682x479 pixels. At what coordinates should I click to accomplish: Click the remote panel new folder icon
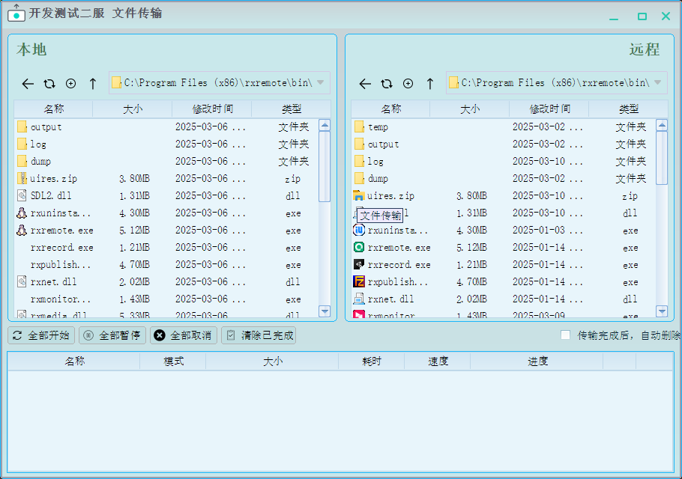408,84
